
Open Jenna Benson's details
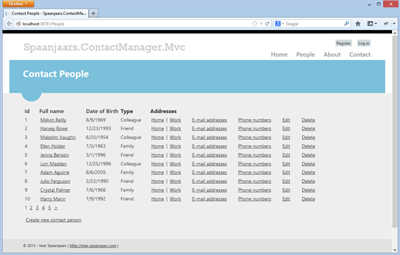click(x=55, y=155)
